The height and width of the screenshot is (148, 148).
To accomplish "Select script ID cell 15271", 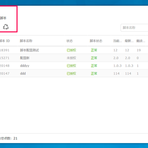I will click(x=5, y=58).
